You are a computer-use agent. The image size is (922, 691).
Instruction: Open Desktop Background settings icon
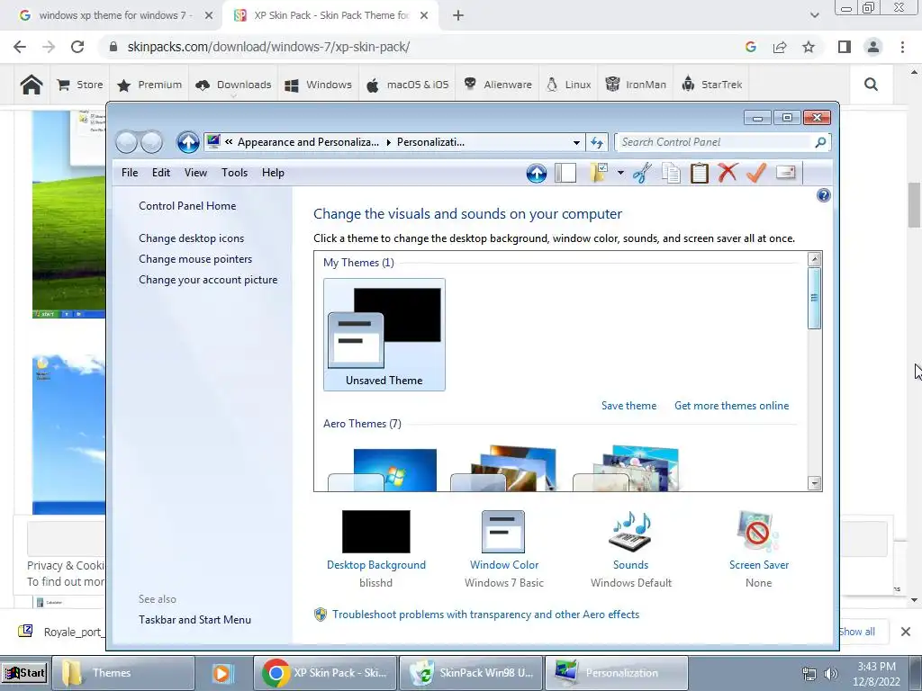[375, 531]
